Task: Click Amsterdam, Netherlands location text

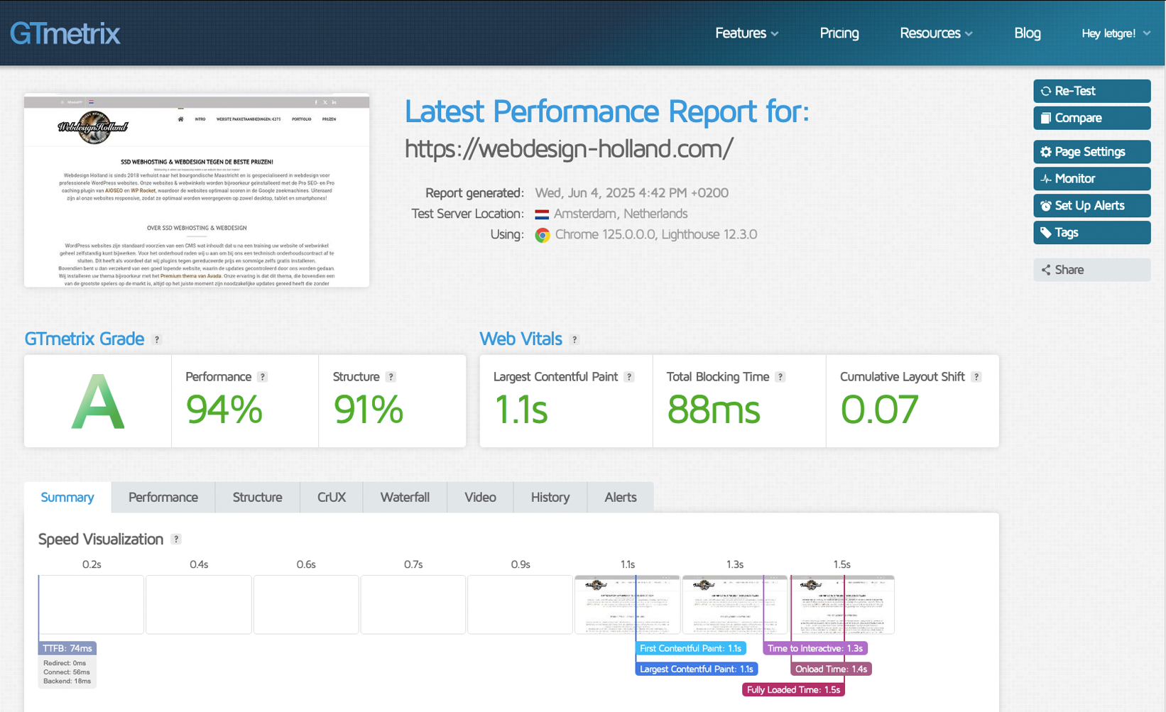Action: (x=621, y=214)
